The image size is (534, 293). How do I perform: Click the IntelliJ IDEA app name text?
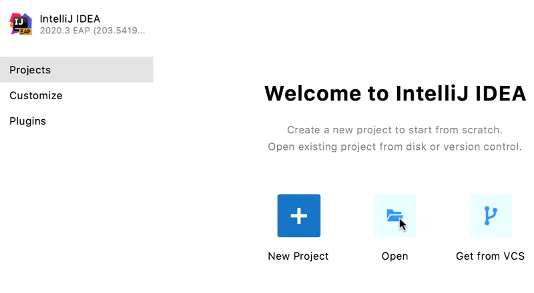[x=70, y=18]
